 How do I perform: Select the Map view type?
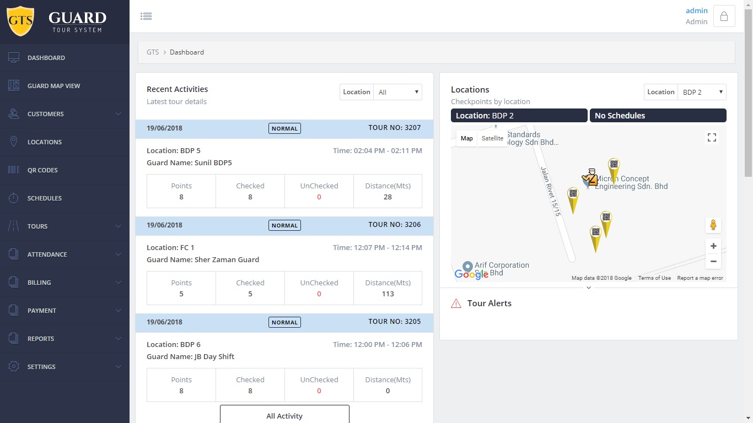pyautogui.click(x=466, y=138)
